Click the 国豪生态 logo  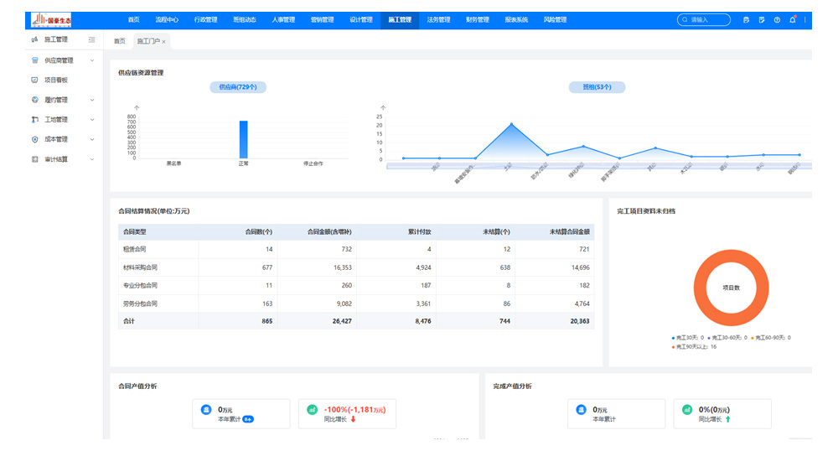tap(51, 19)
